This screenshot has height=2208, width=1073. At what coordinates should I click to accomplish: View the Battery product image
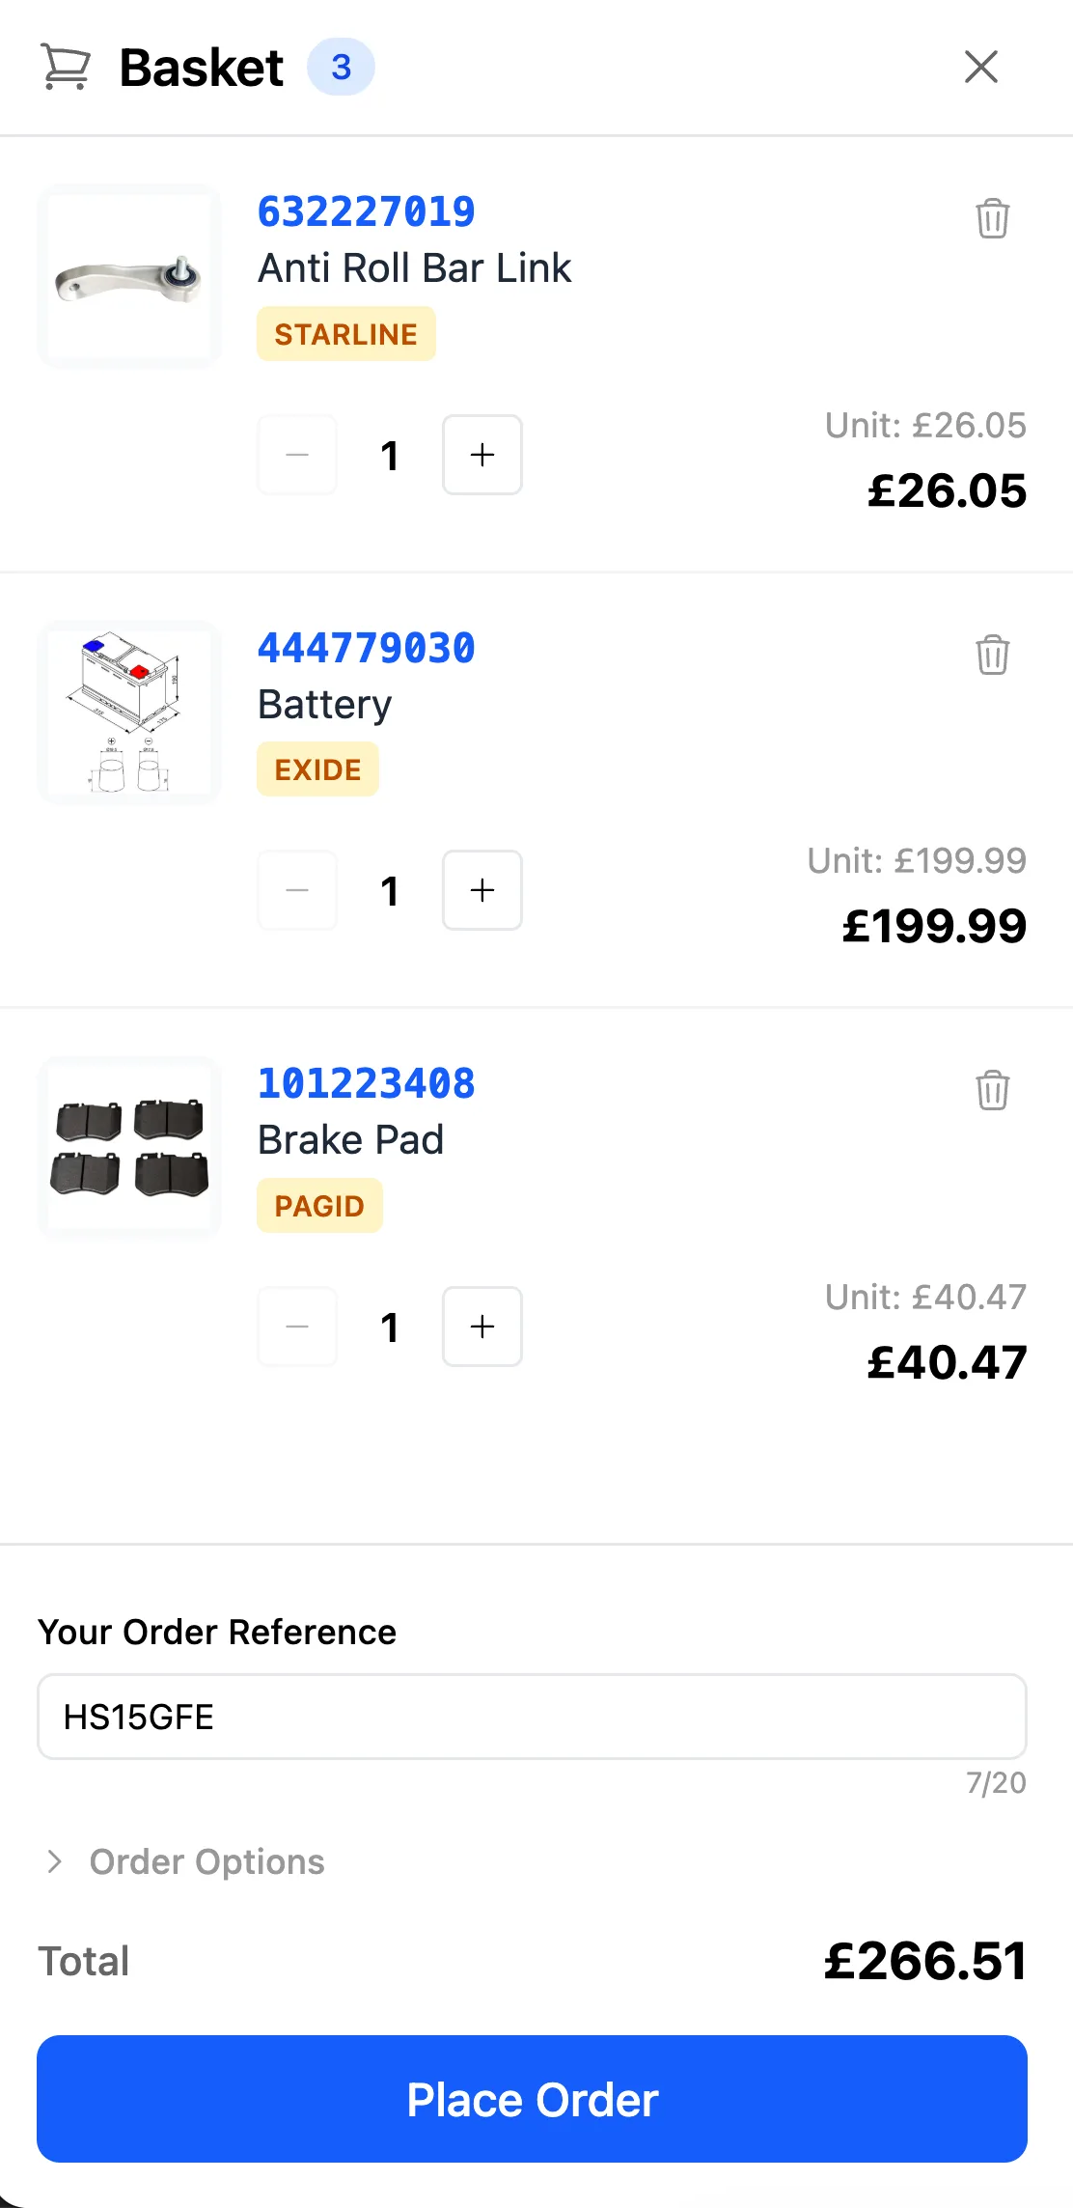(129, 712)
